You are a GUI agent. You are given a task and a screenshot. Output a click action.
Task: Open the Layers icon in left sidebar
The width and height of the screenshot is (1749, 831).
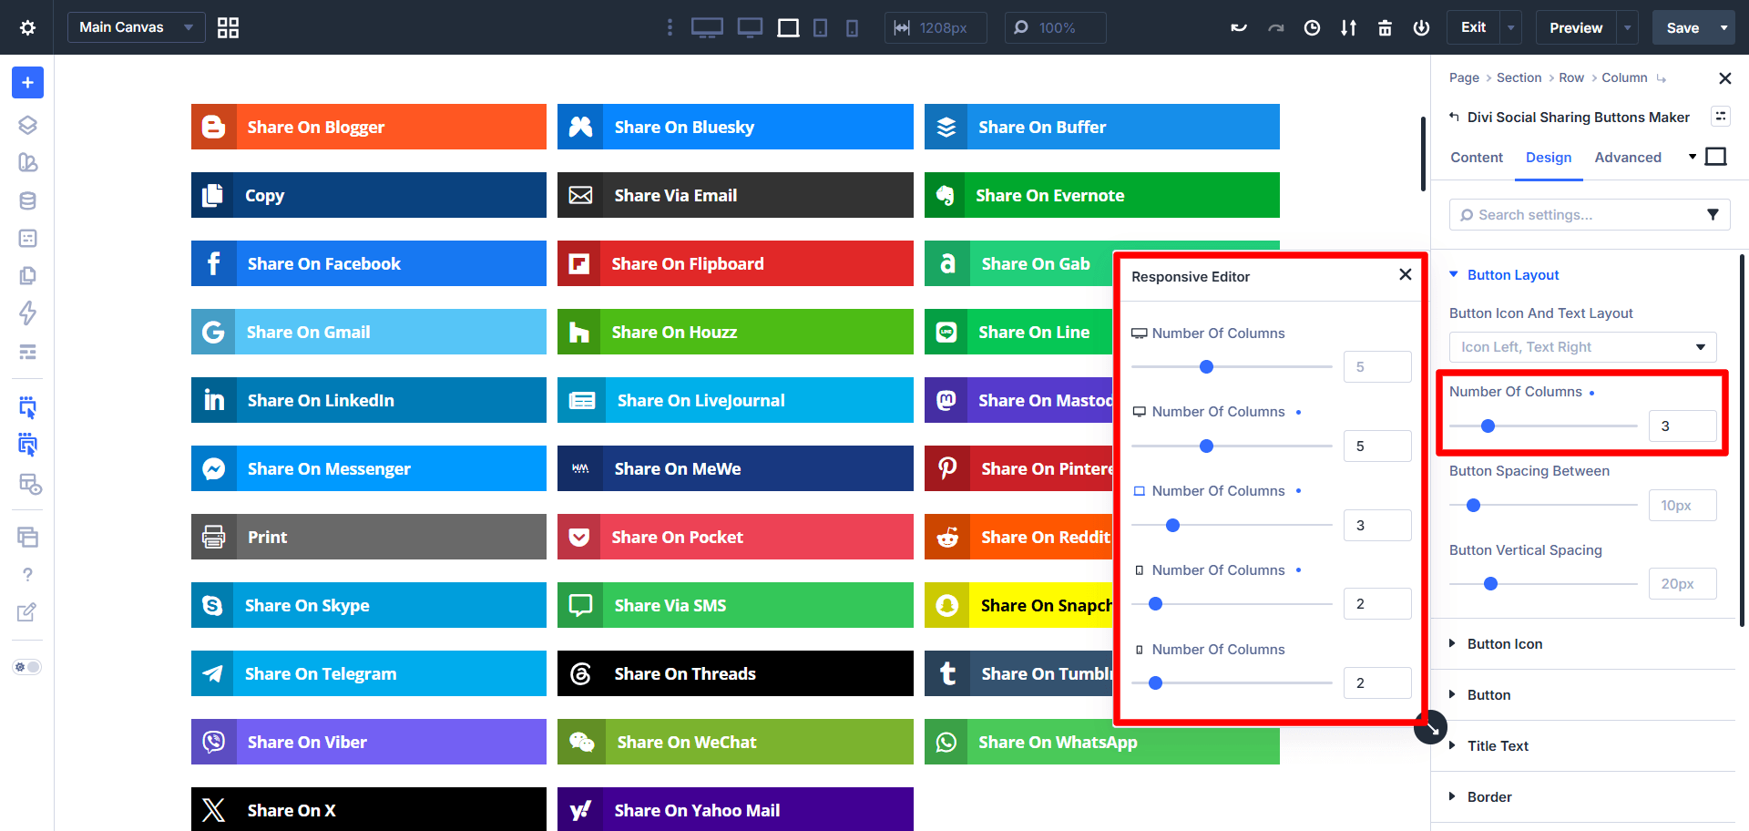[x=27, y=125]
